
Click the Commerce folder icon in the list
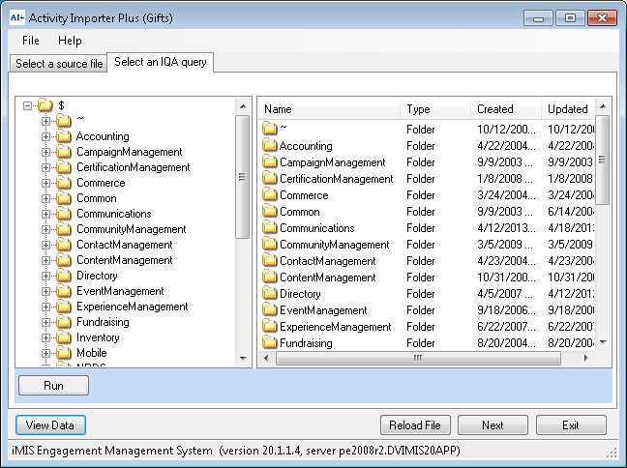click(x=270, y=195)
